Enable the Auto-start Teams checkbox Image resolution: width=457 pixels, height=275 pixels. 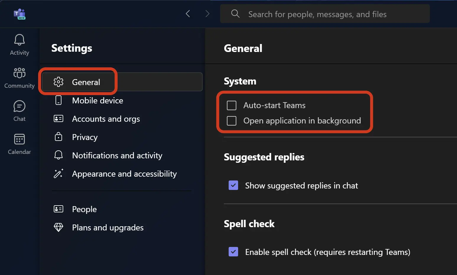(232, 105)
